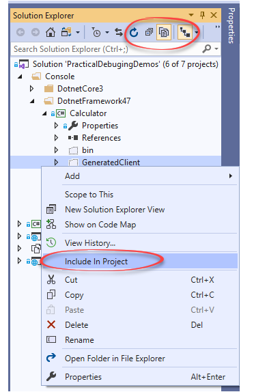The image size is (254, 392).
Task: Click the Sync with Active Document icon
Action: tap(119, 32)
